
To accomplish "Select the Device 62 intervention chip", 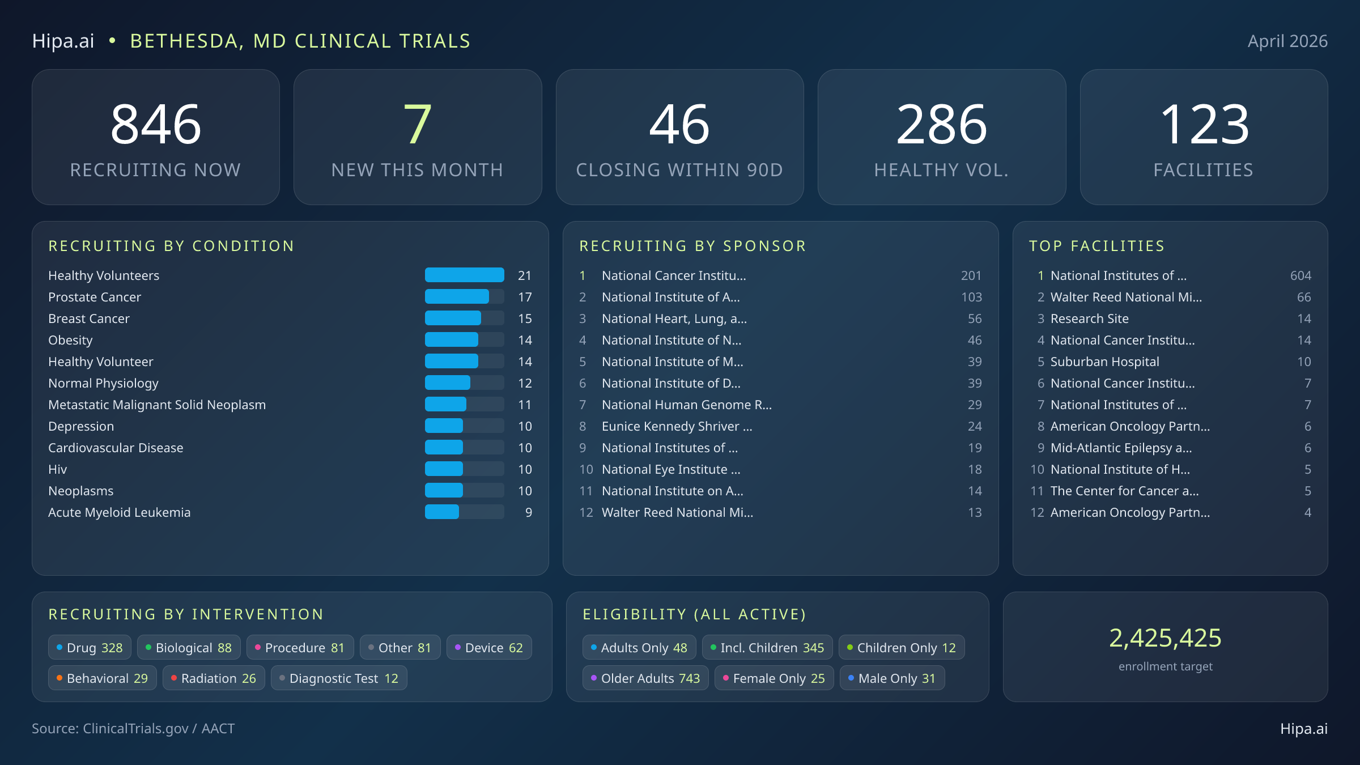I will pyautogui.click(x=489, y=647).
